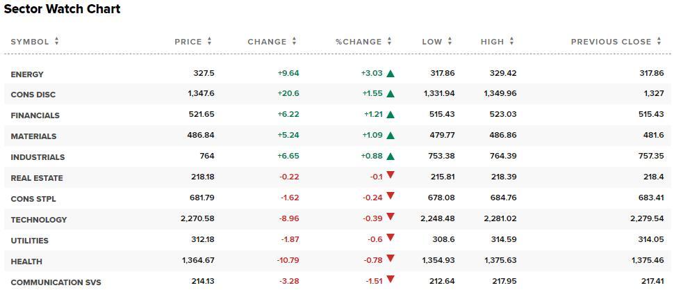
Task: Select ENERGY percent change +3.03
Action: (x=372, y=73)
